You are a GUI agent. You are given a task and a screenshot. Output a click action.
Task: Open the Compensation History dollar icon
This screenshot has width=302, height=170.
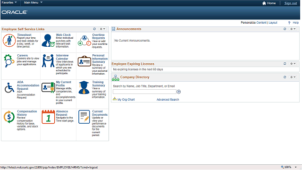click(x=9, y=117)
